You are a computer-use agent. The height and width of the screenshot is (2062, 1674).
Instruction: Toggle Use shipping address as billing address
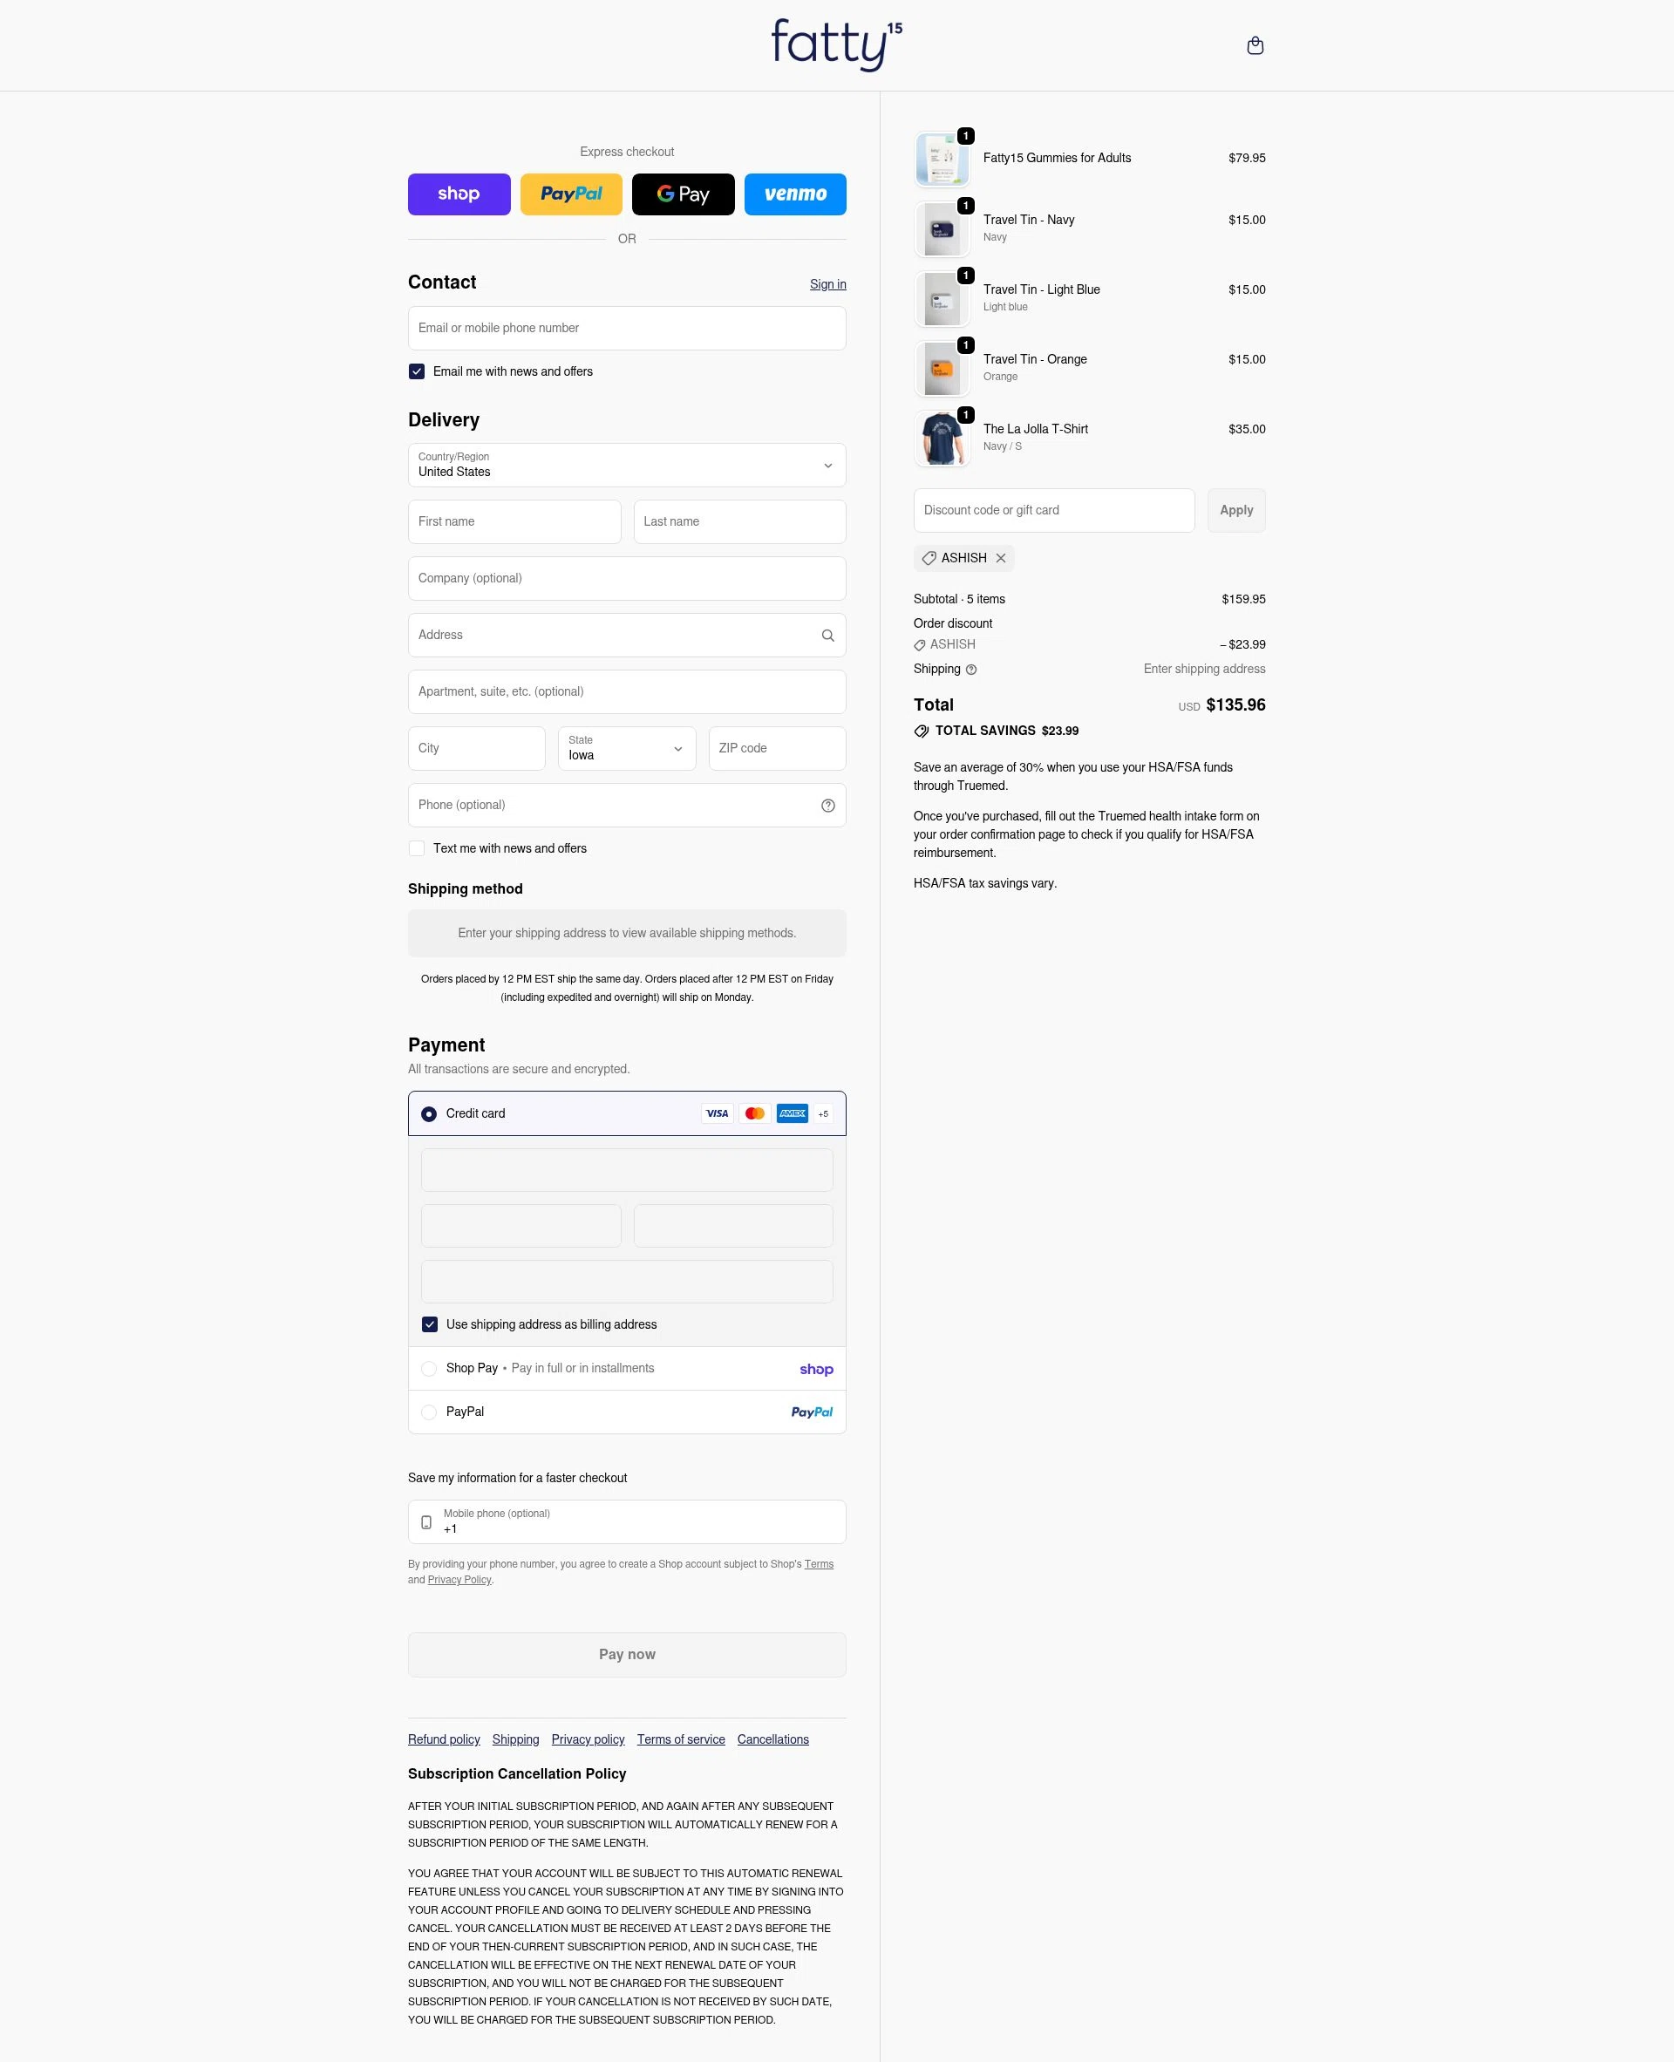click(x=430, y=1324)
